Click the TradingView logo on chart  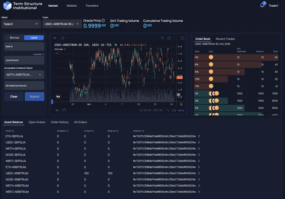pos(58,97)
